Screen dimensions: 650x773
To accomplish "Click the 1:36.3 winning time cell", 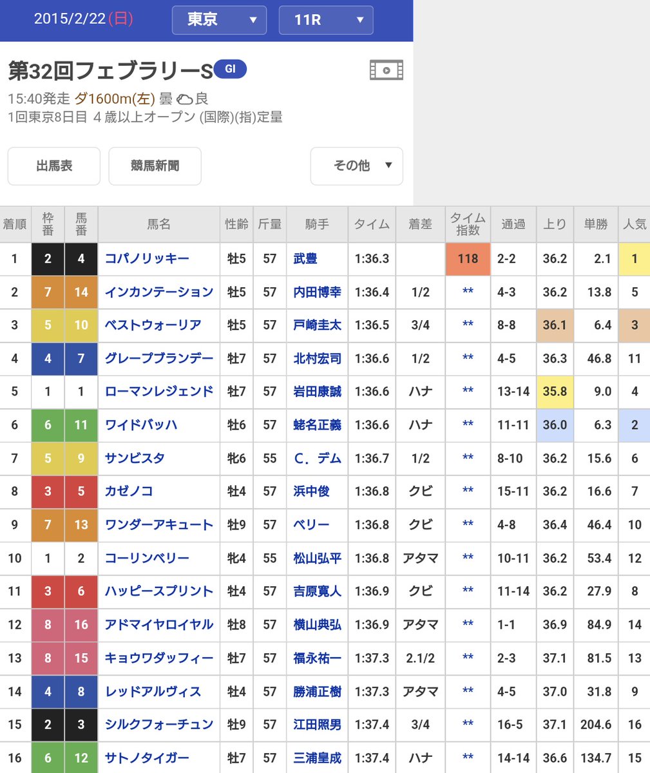I will [x=372, y=259].
